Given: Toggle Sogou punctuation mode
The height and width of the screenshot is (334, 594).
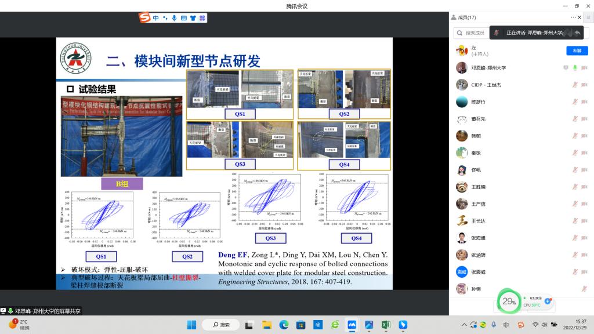Looking at the screenshot, I should 165,19.
